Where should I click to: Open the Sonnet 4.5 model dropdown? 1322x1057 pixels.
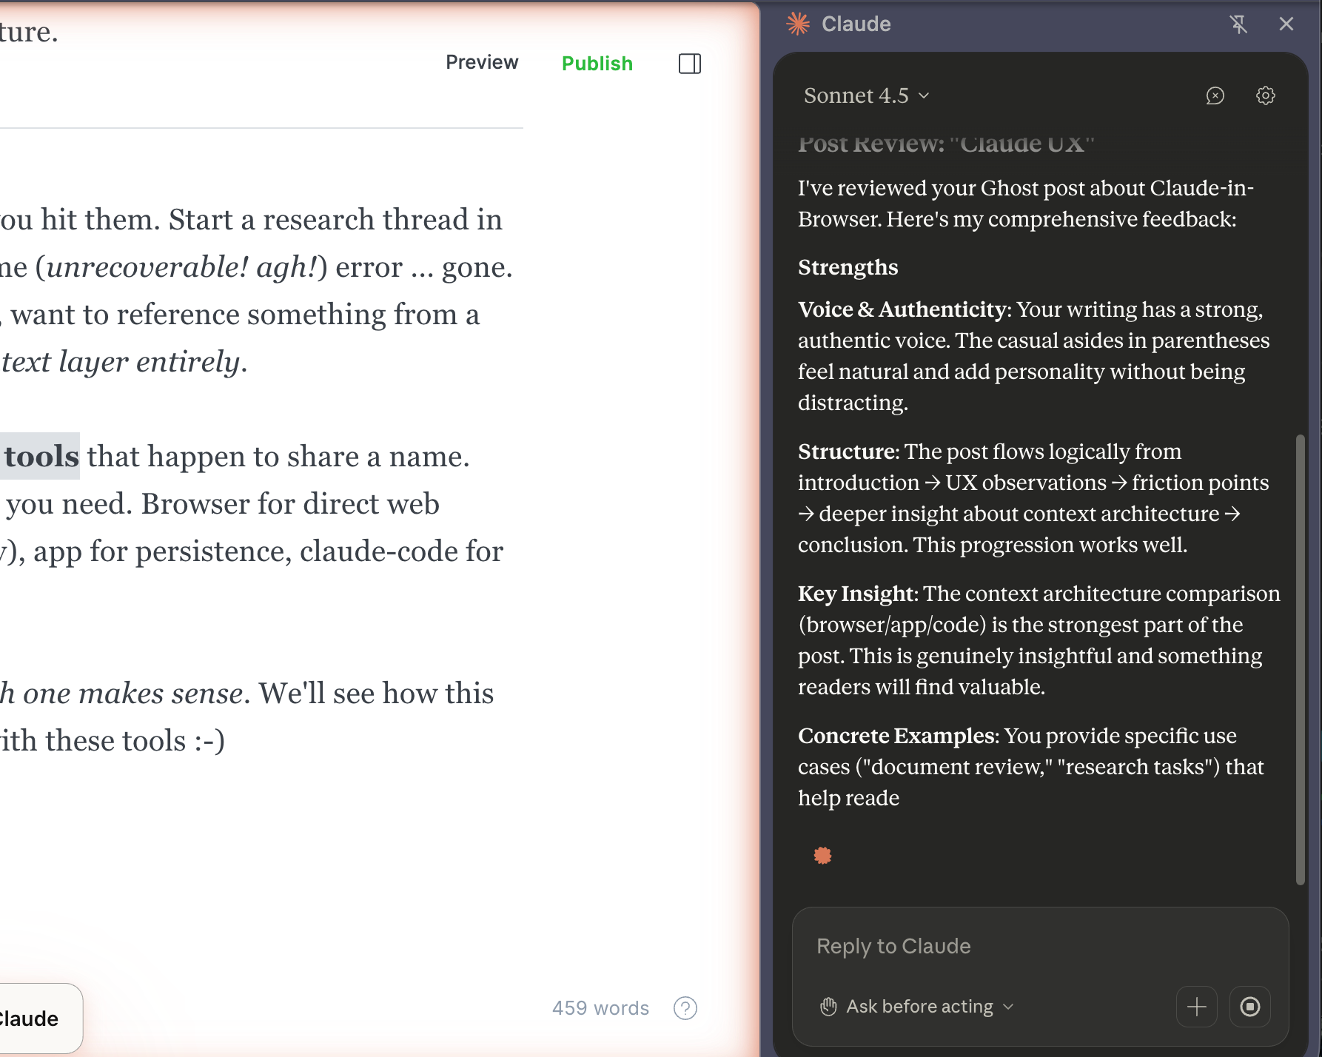(866, 95)
